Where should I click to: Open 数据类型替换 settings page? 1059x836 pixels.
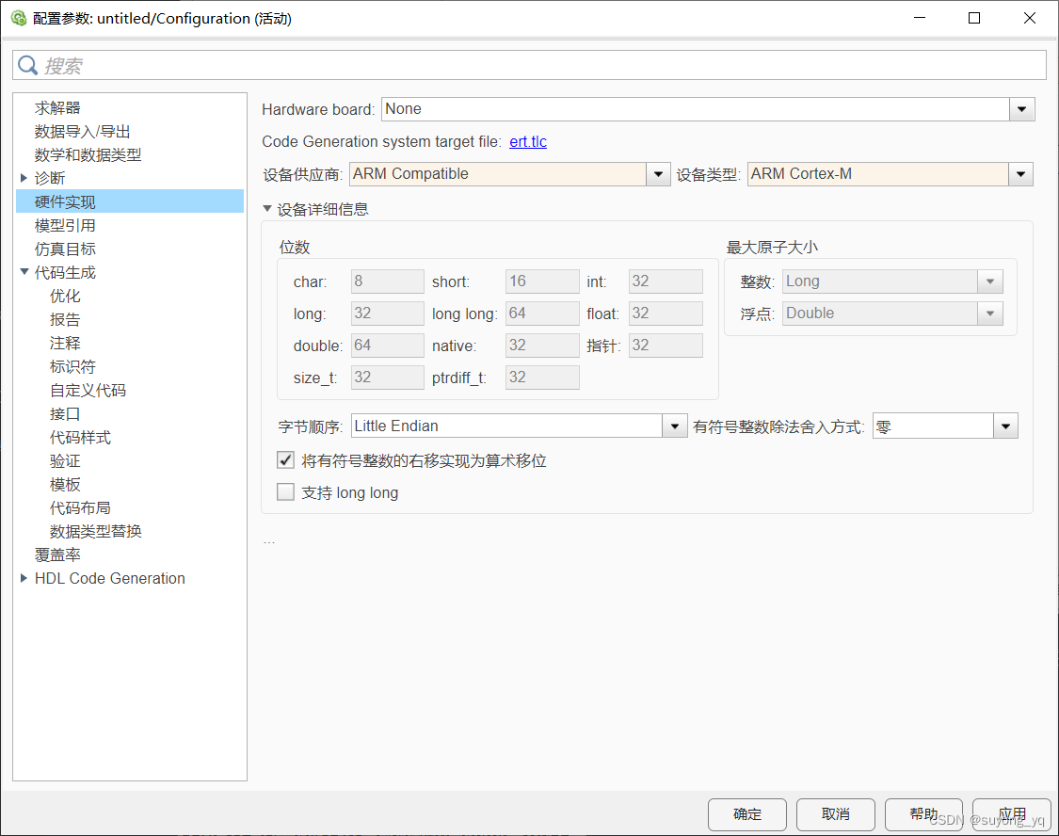pos(95,532)
